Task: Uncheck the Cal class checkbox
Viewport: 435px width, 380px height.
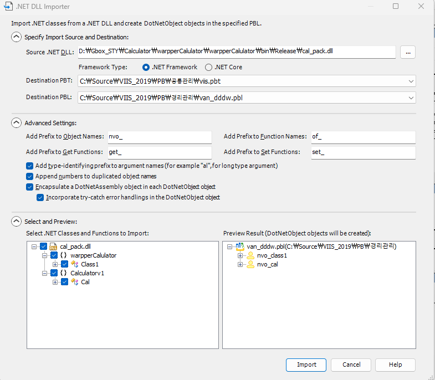Action: pyautogui.click(x=65, y=282)
